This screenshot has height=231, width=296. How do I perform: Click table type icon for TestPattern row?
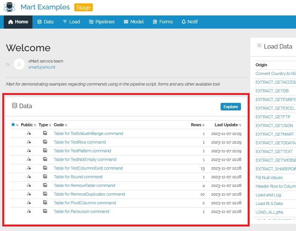(45, 151)
